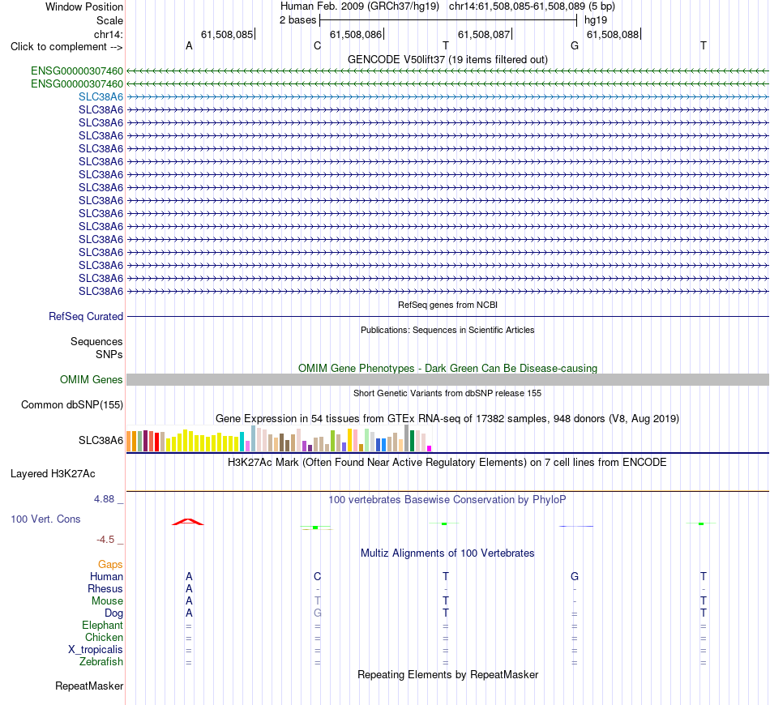770x705 pixels.
Task: Click the X_tropicalis species label
Action: click(96, 650)
